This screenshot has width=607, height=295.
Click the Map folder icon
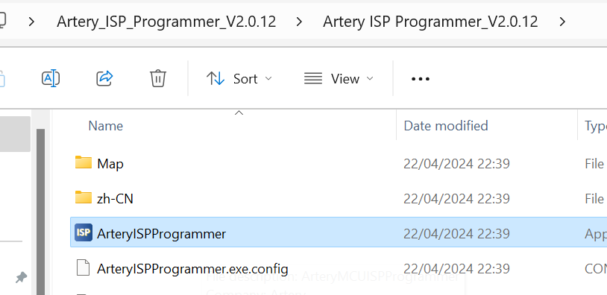(x=84, y=162)
